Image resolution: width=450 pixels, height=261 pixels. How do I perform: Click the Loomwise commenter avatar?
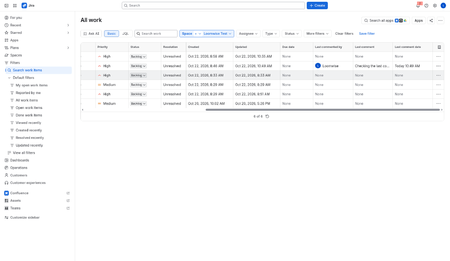point(318,65)
